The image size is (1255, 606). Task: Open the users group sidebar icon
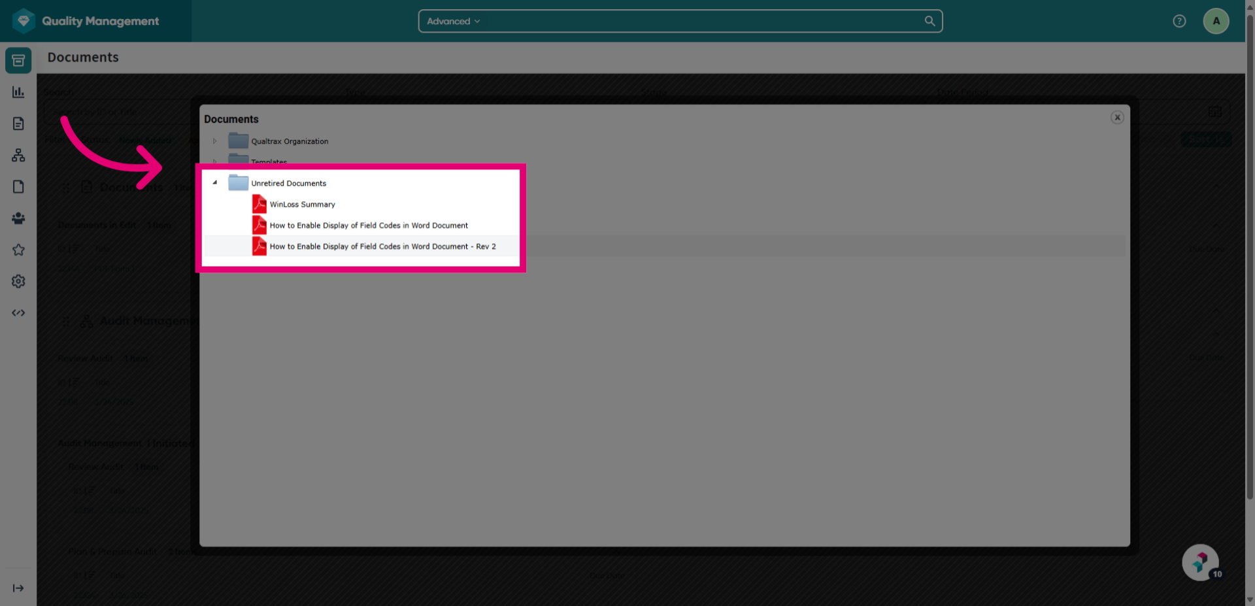click(x=18, y=218)
